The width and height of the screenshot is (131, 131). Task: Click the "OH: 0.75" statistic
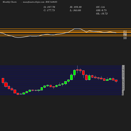(101, 10)
